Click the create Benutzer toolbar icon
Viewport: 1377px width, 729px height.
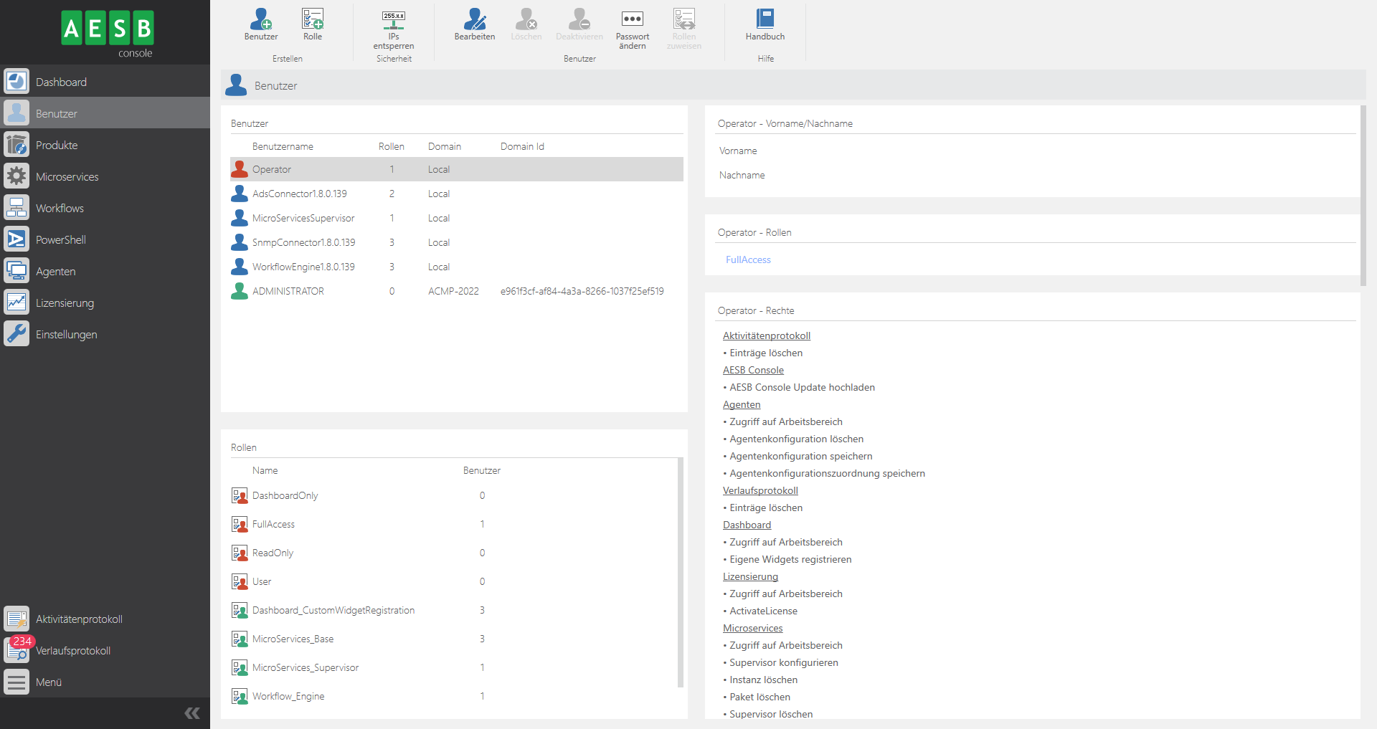pyautogui.click(x=261, y=21)
